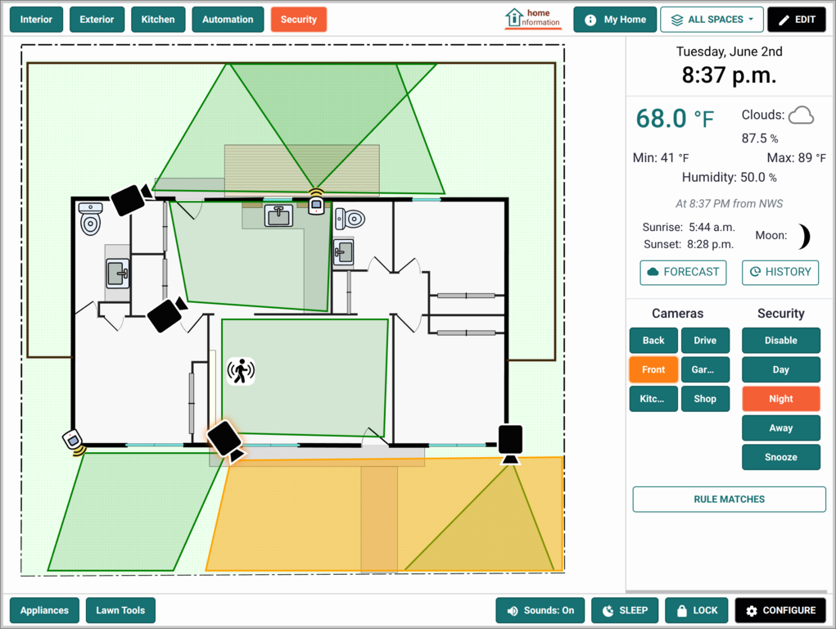Viewport: 836px width, 629px height.
Task: Open the Appliances tab at the bottom
Action: pyautogui.click(x=44, y=610)
